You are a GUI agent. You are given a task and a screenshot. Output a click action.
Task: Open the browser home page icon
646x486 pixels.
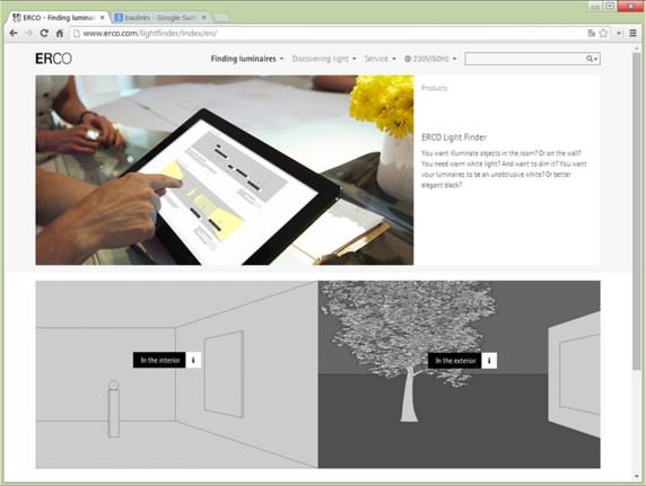pyautogui.click(x=59, y=33)
